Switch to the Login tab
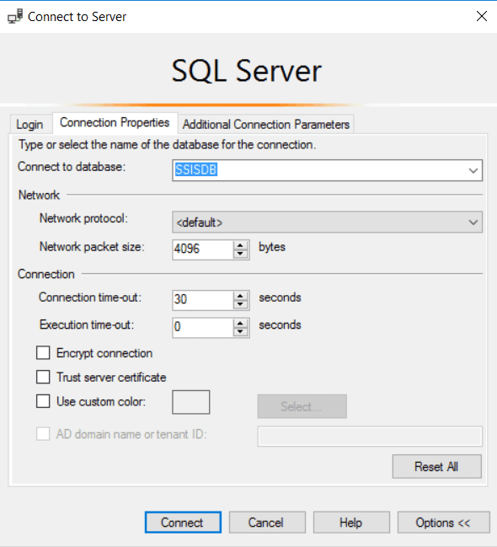Screen dimensions: 497x547 (30, 124)
